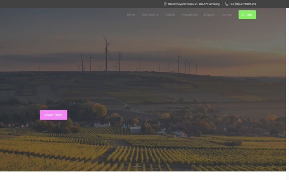289x180 pixels.
Task: Go to the Produktion menu
Action: pos(189,15)
